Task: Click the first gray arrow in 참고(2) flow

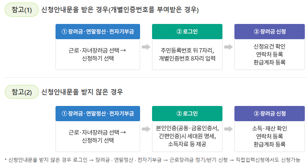Action: click(x=146, y=129)
